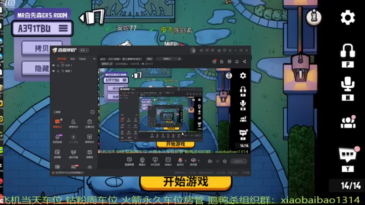Mute the 麦克风 microphone in 直播伴侣

pyautogui.click(x=180, y=161)
